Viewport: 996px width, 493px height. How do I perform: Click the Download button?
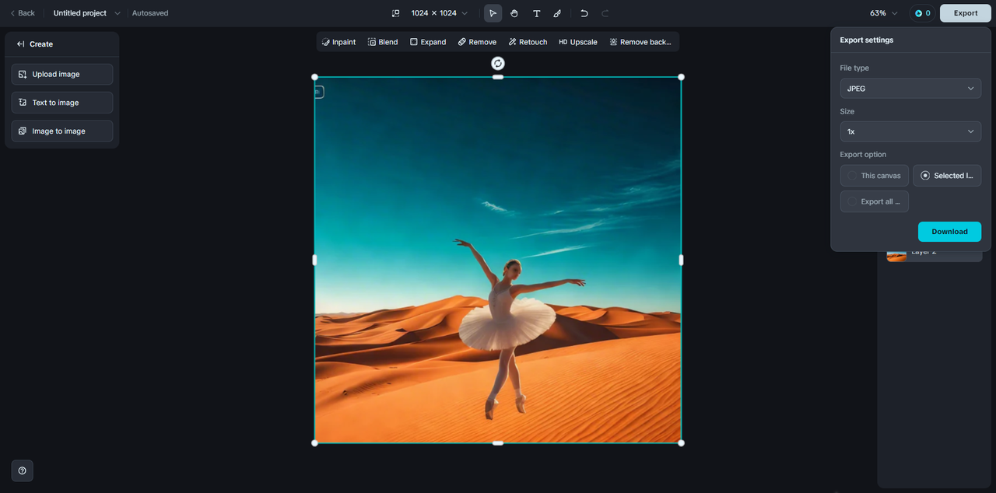tap(949, 232)
